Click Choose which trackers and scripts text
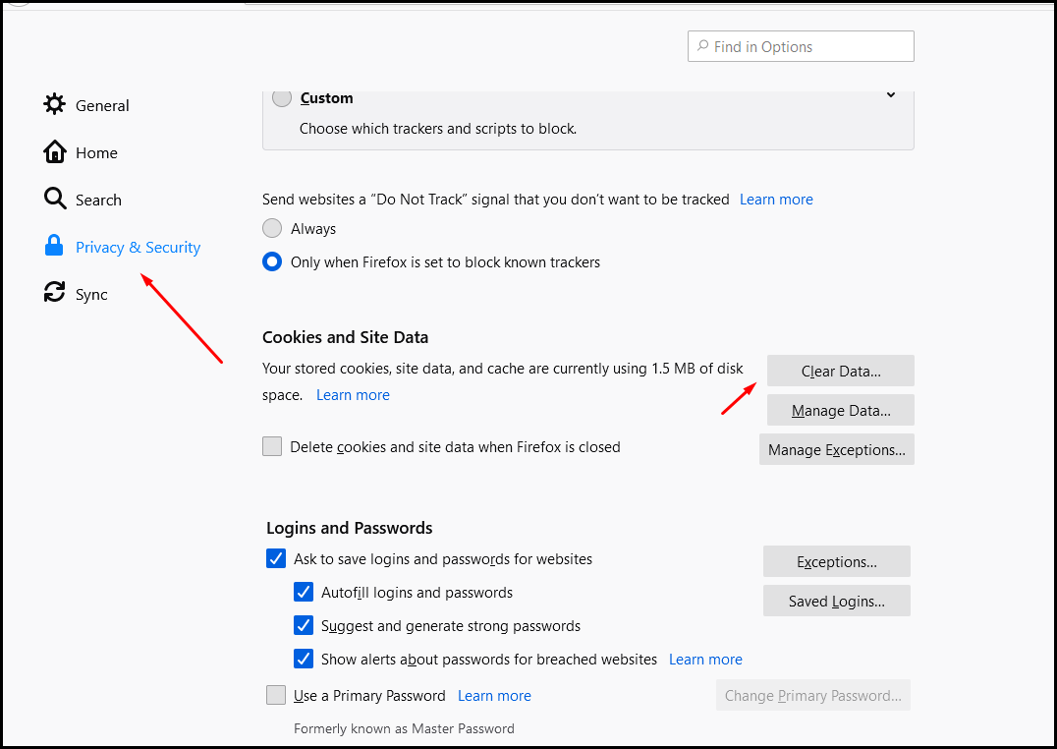1057x749 pixels. coord(438,129)
